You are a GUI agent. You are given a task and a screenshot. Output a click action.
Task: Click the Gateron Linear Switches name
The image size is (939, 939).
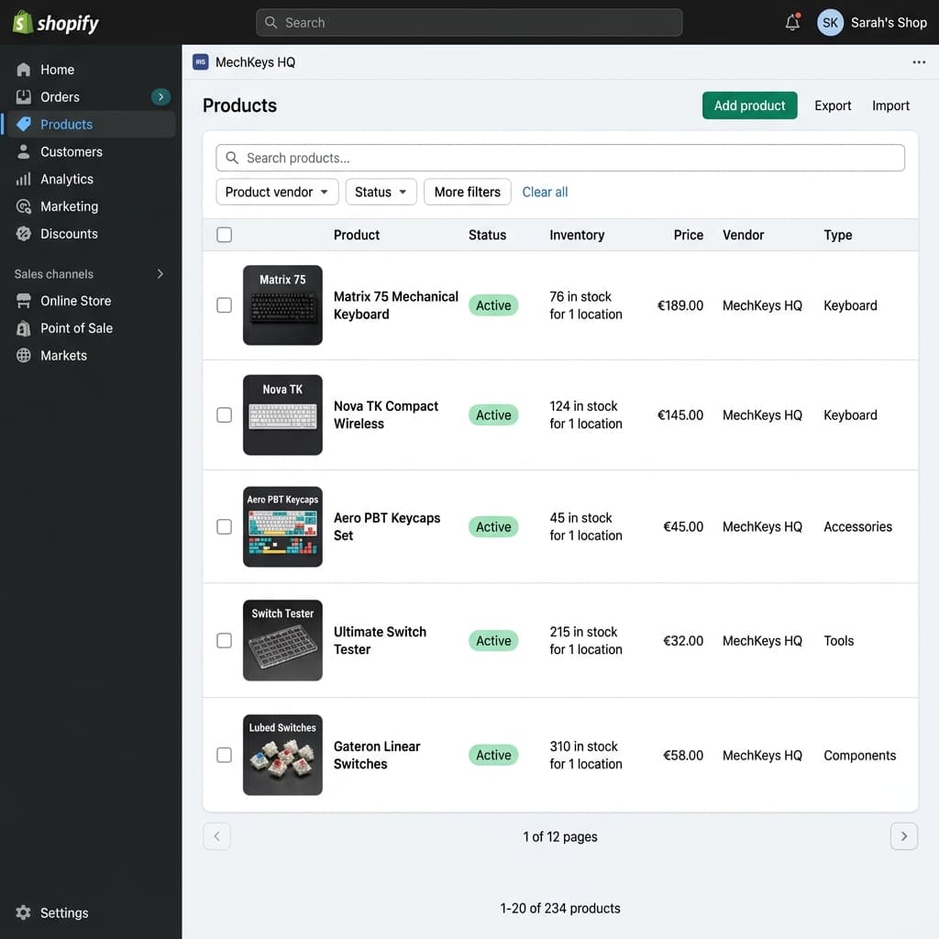[377, 756]
